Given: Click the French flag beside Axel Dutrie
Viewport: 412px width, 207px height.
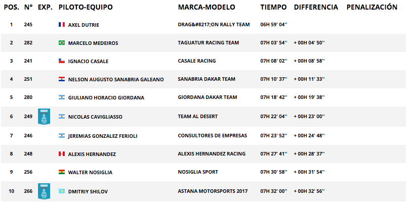Looking at the screenshot, I should coord(62,25).
